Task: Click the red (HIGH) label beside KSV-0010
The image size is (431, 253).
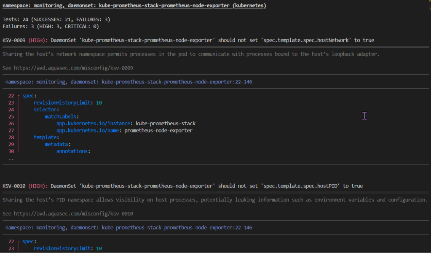Action: pyautogui.click(x=37, y=186)
